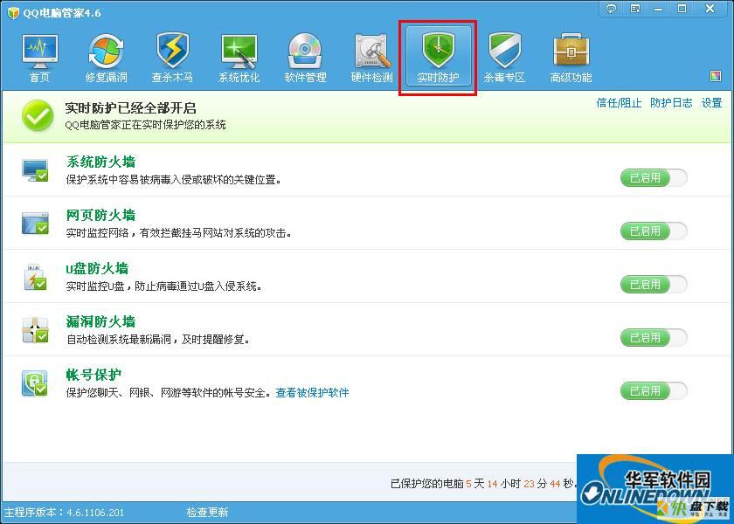Screen dimensions: 734x524
Task: Open the 首页 home icon
Action: point(40,52)
